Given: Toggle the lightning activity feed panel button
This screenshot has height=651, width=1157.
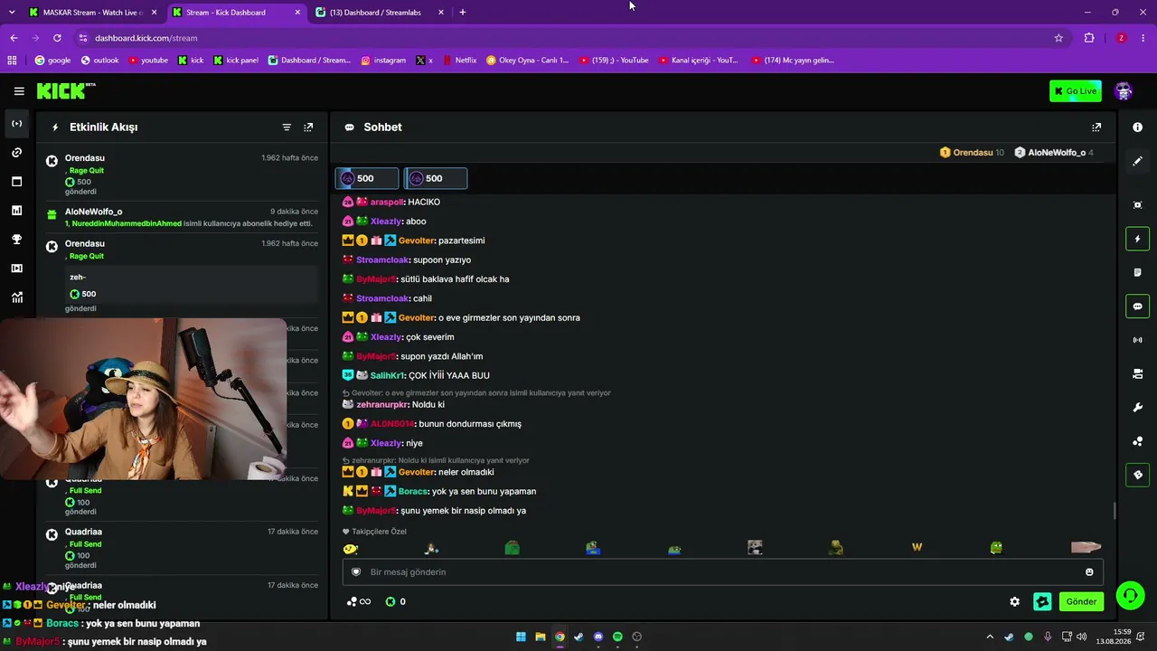Looking at the screenshot, I should 1137,239.
